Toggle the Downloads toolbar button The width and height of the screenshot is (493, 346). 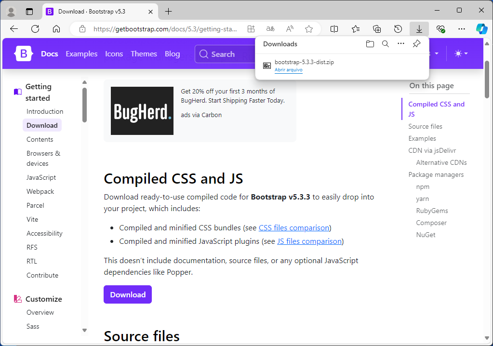pos(419,29)
